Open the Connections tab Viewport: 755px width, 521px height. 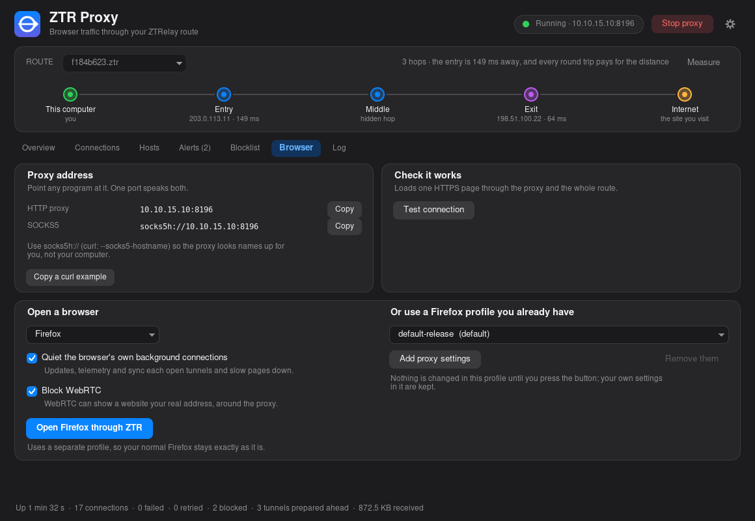(x=97, y=148)
